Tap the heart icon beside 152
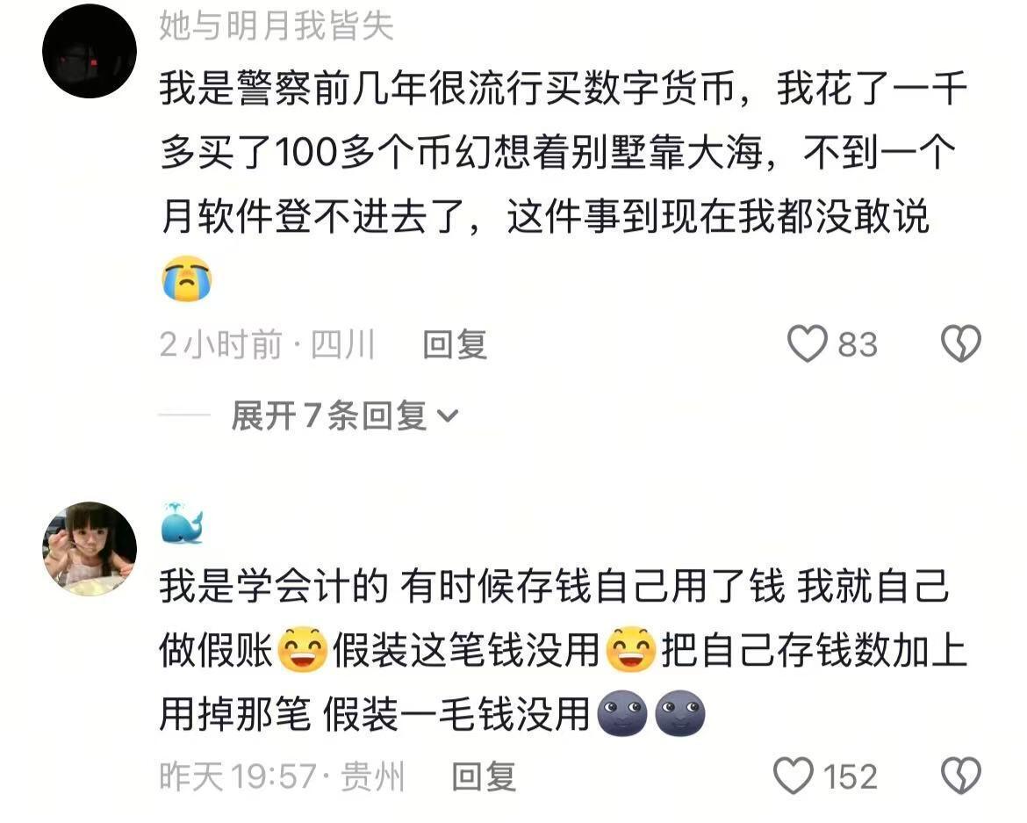 (x=794, y=776)
